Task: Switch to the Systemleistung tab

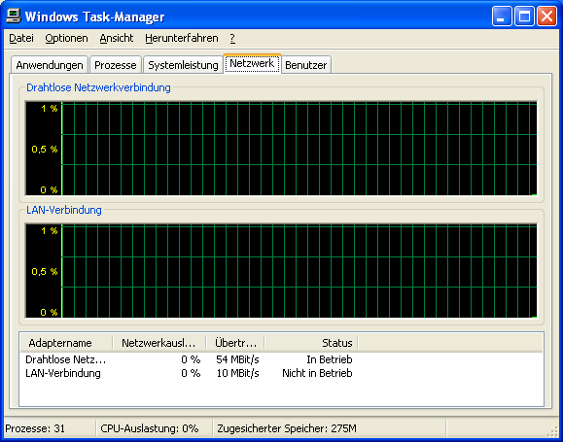Action: [x=183, y=65]
